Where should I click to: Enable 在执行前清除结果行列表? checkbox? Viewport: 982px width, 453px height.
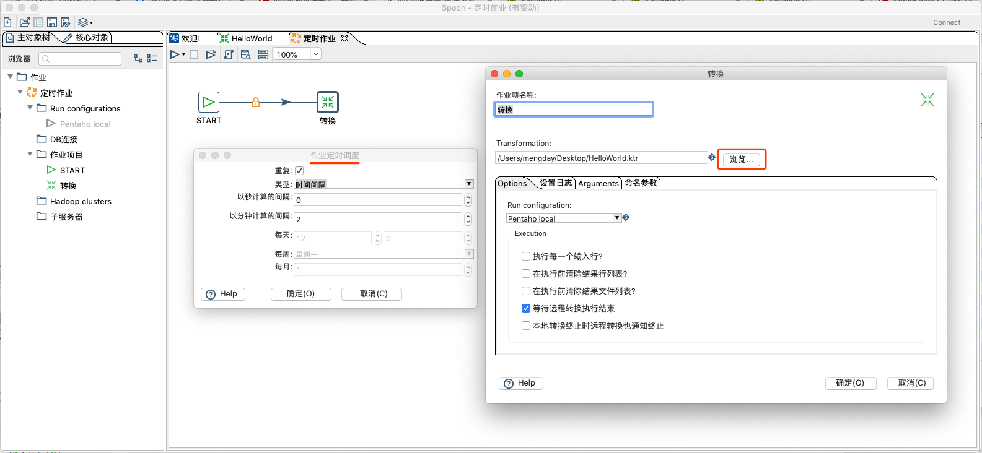click(x=526, y=274)
